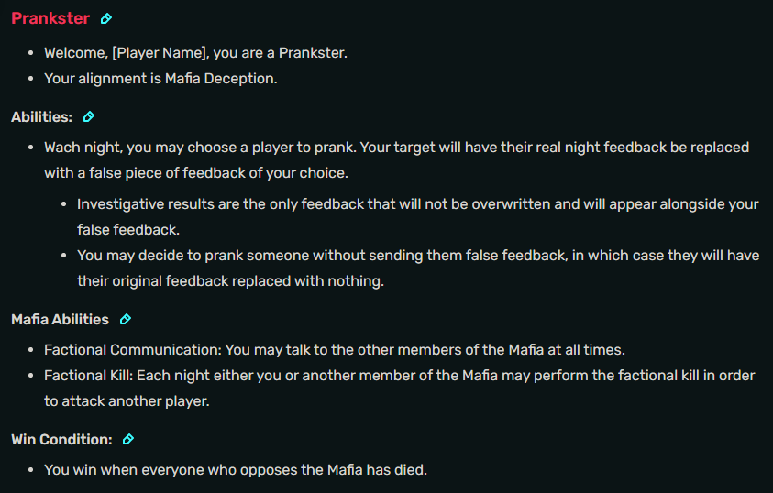Click the pencil icon next to Win Condition
Screen dimensions: 773x493
coord(128,439)
